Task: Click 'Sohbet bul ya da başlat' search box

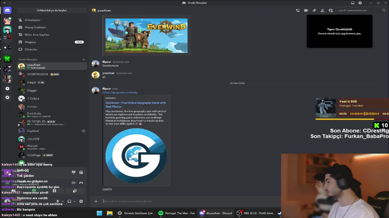Action: (52, 10)
